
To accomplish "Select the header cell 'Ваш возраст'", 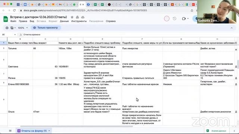I will tap(45, 43).
